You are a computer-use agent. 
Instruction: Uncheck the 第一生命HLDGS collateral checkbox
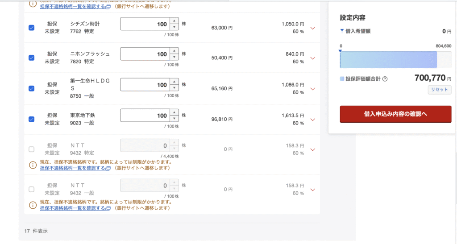pos(31,88)
